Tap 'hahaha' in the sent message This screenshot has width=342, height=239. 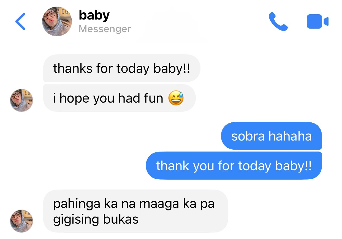coord(290,136)
